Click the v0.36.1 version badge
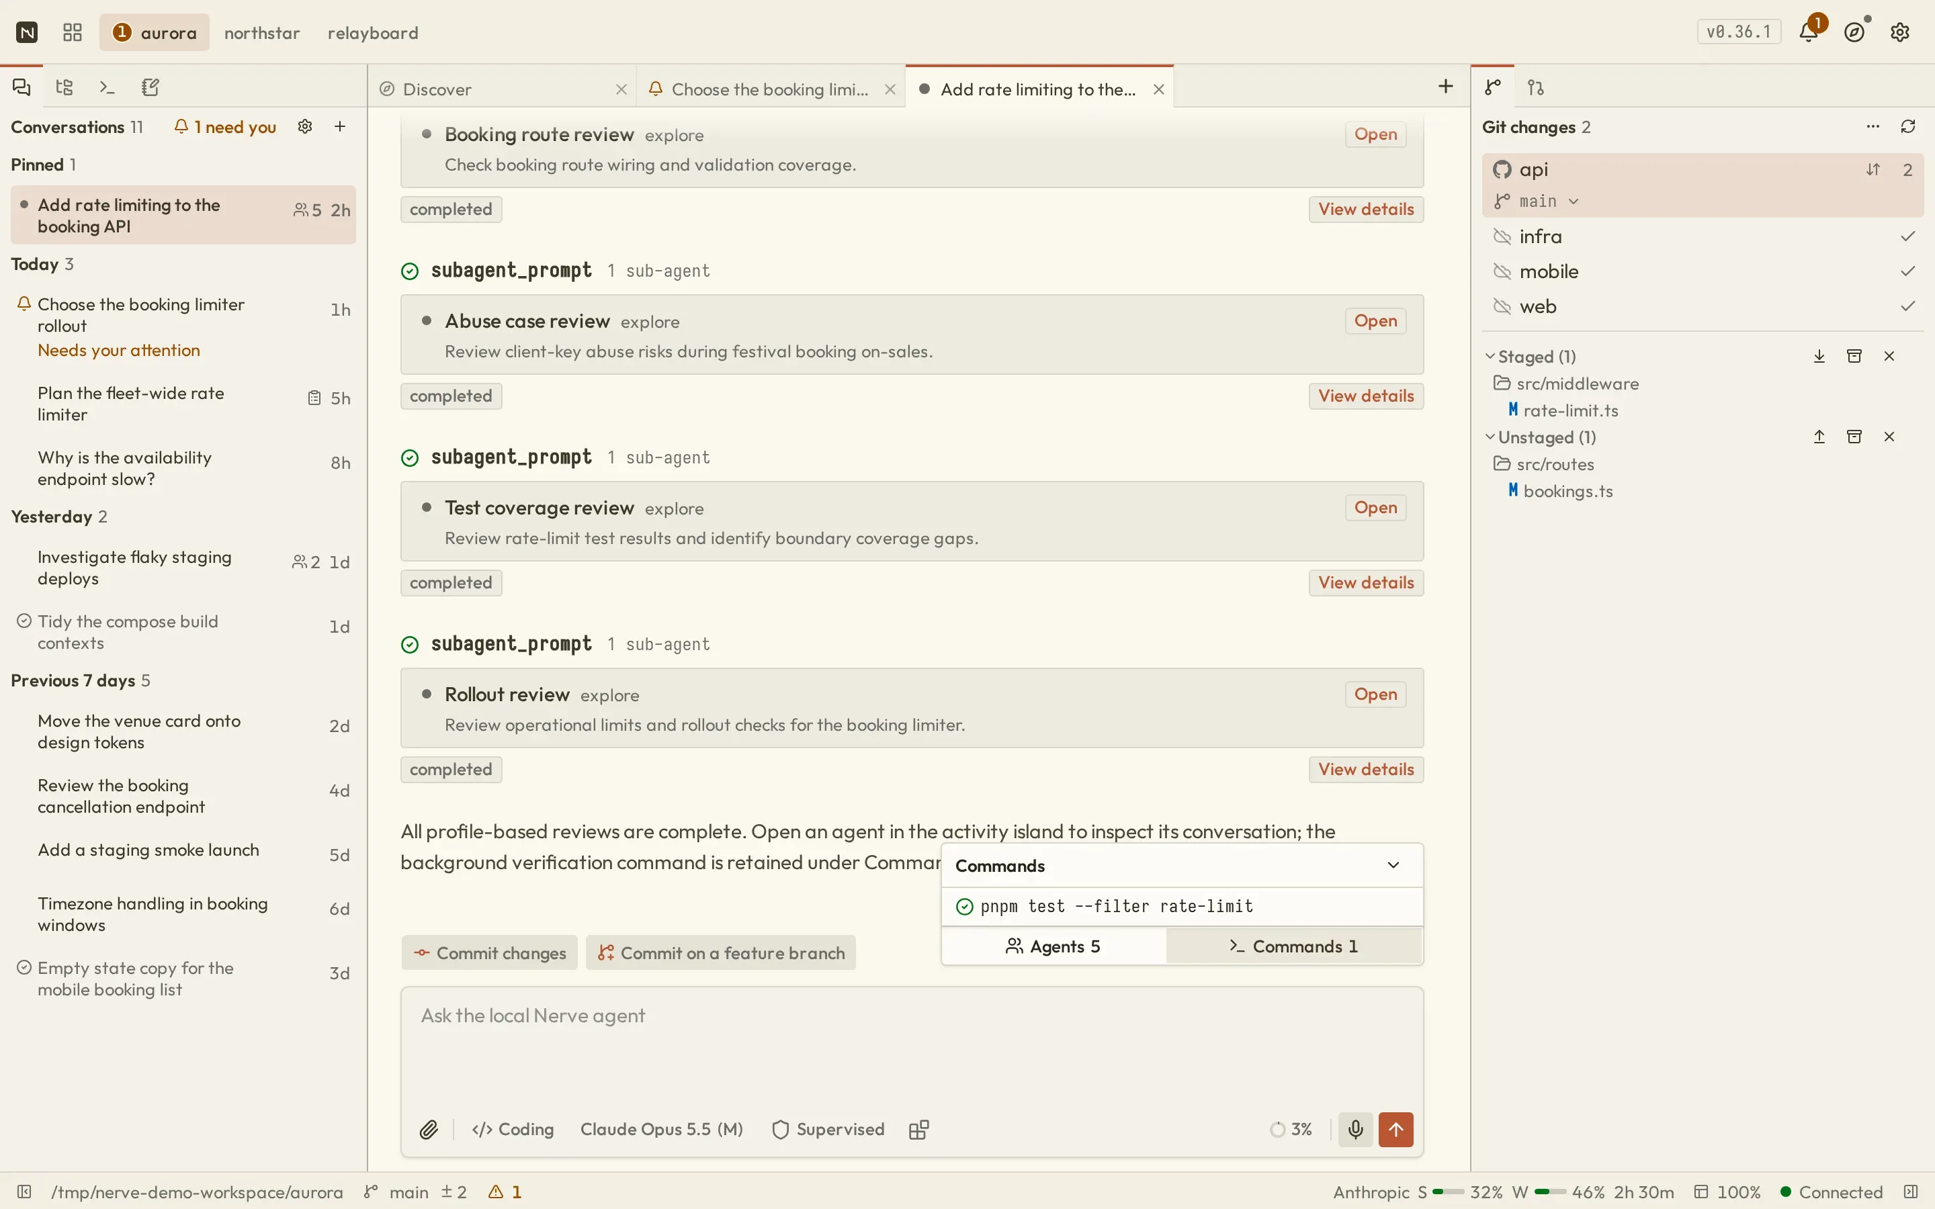 1738,32
